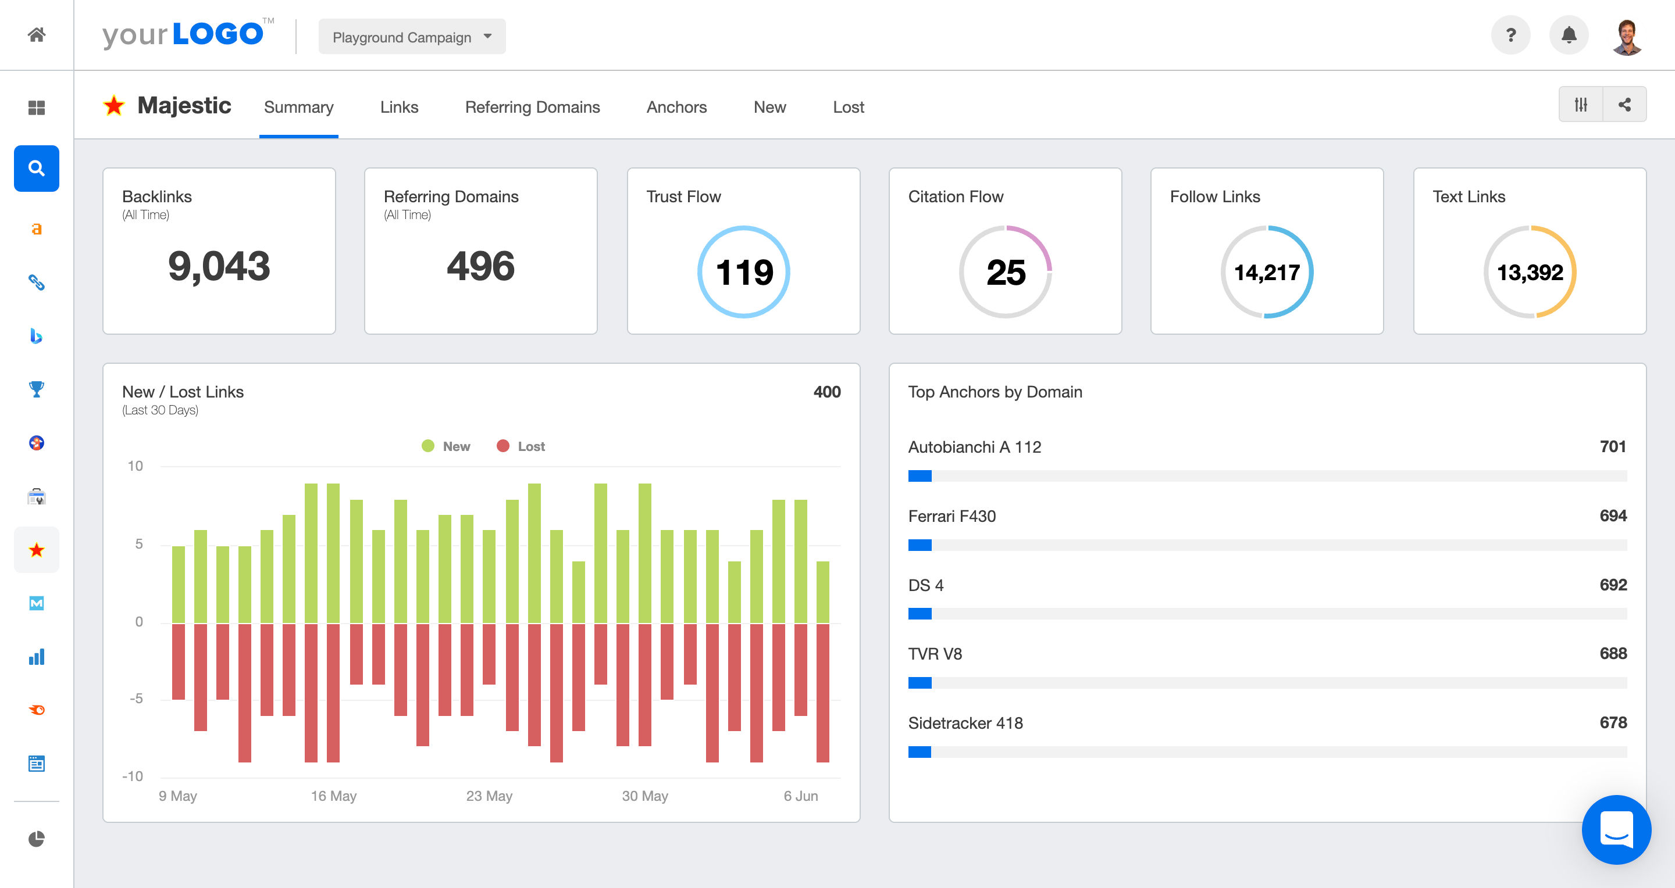Click the Sidetracker 418 progress bar

(1267, 751)
